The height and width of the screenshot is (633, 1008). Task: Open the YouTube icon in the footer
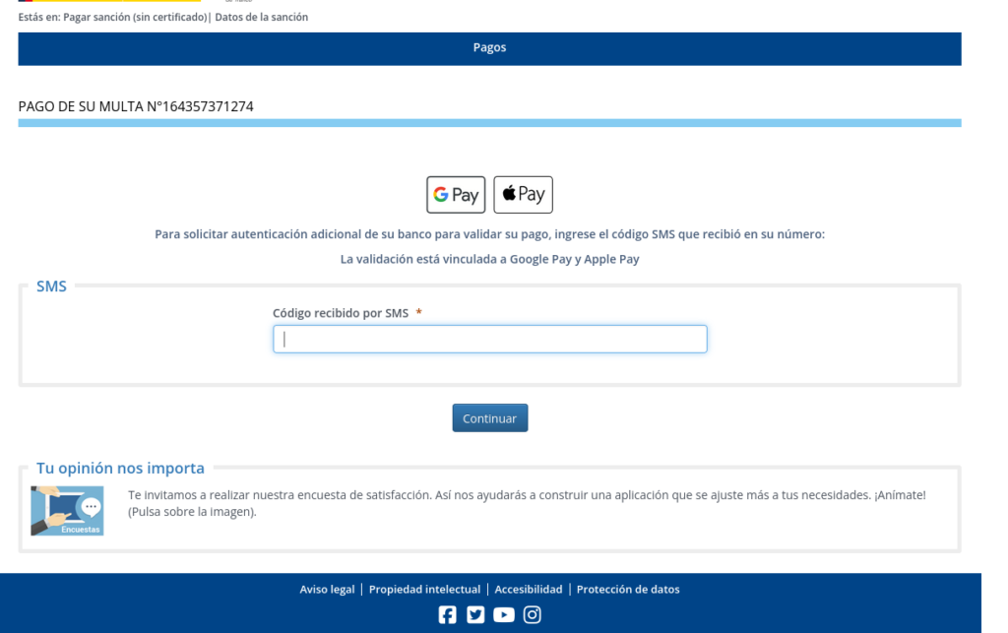coord(504,615)
